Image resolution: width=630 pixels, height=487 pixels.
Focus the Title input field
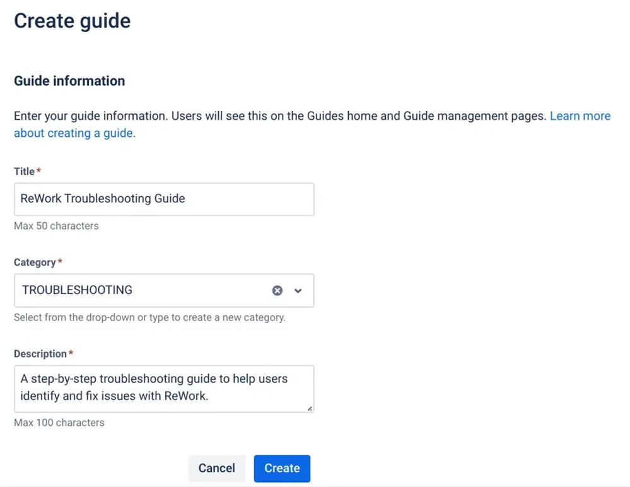[x=164, y=199]
